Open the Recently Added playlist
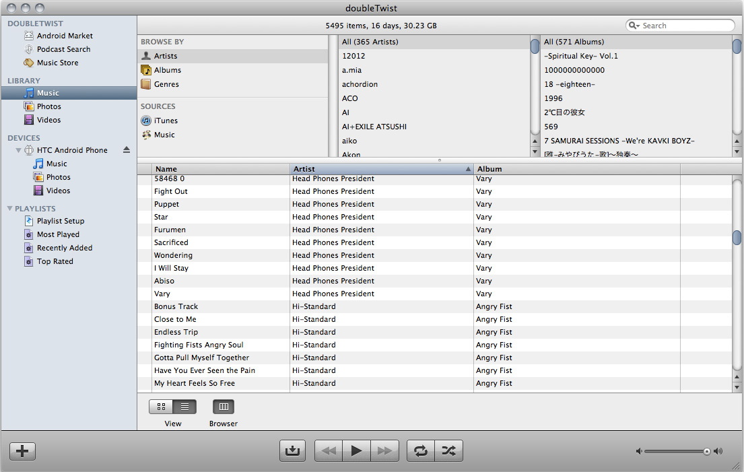744x472 pixels. (65, 248)
